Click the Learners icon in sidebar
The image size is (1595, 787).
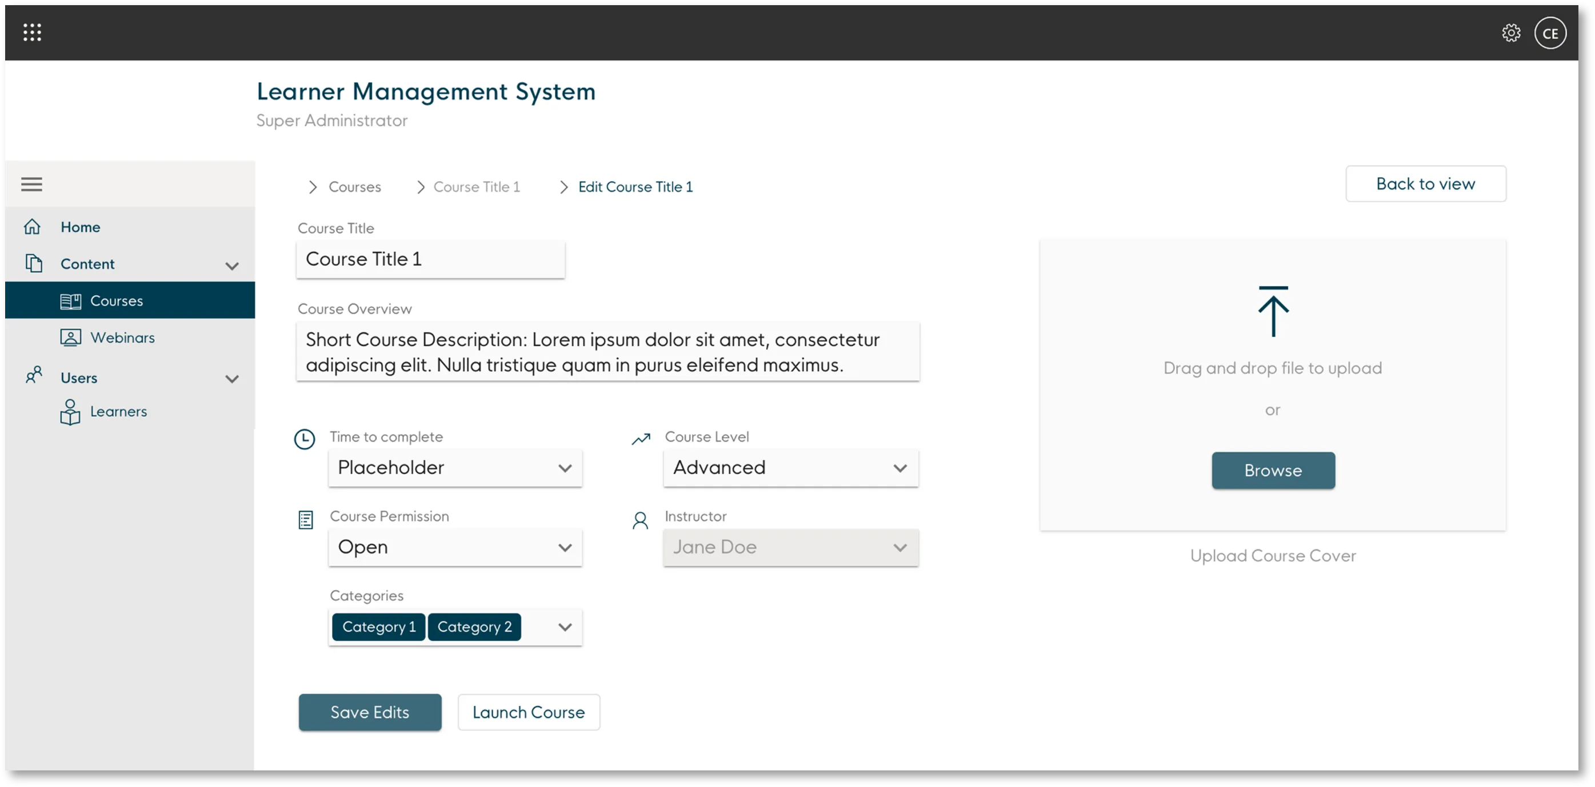pos(70,412)
